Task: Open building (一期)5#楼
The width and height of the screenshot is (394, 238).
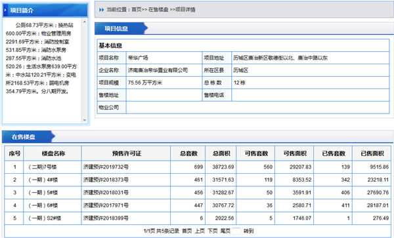Action: [x=43, y=193]
